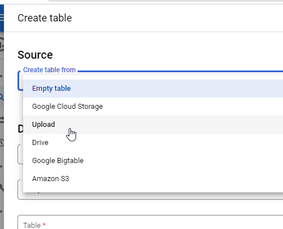
Task: Open the Scheduled queries clock icon
Action: pos(2,143)
